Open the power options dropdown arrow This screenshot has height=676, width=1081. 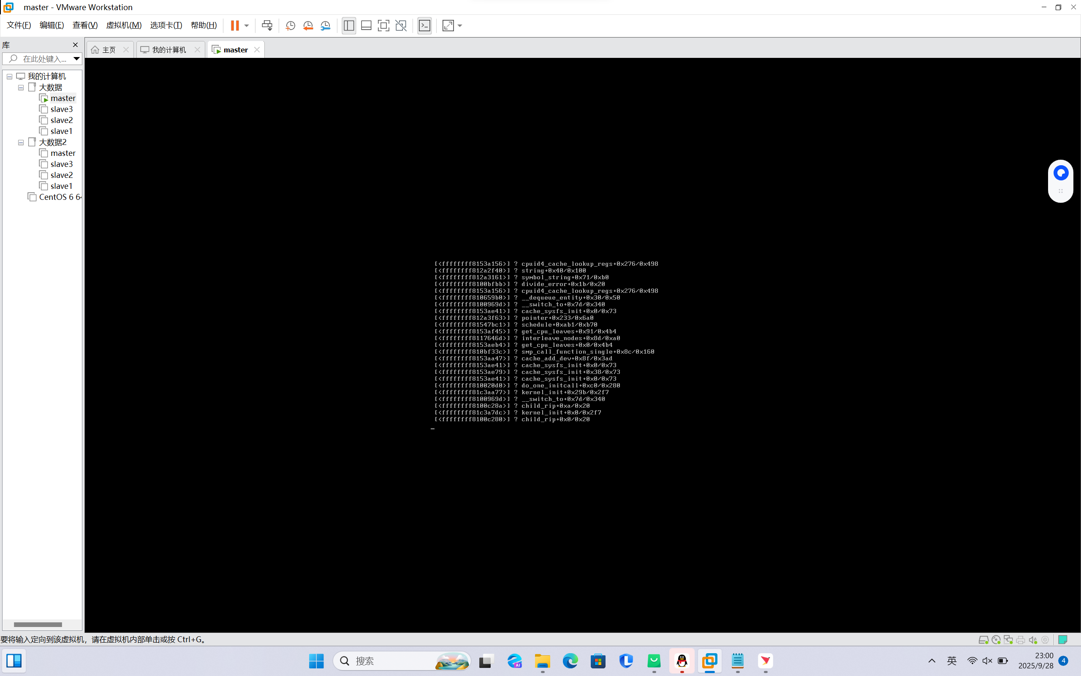click(x=247, y=25)
